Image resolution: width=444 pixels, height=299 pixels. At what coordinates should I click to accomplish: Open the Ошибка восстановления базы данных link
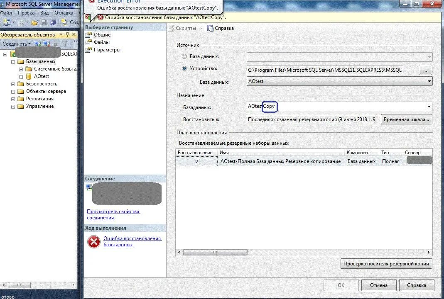coord(132,242)
